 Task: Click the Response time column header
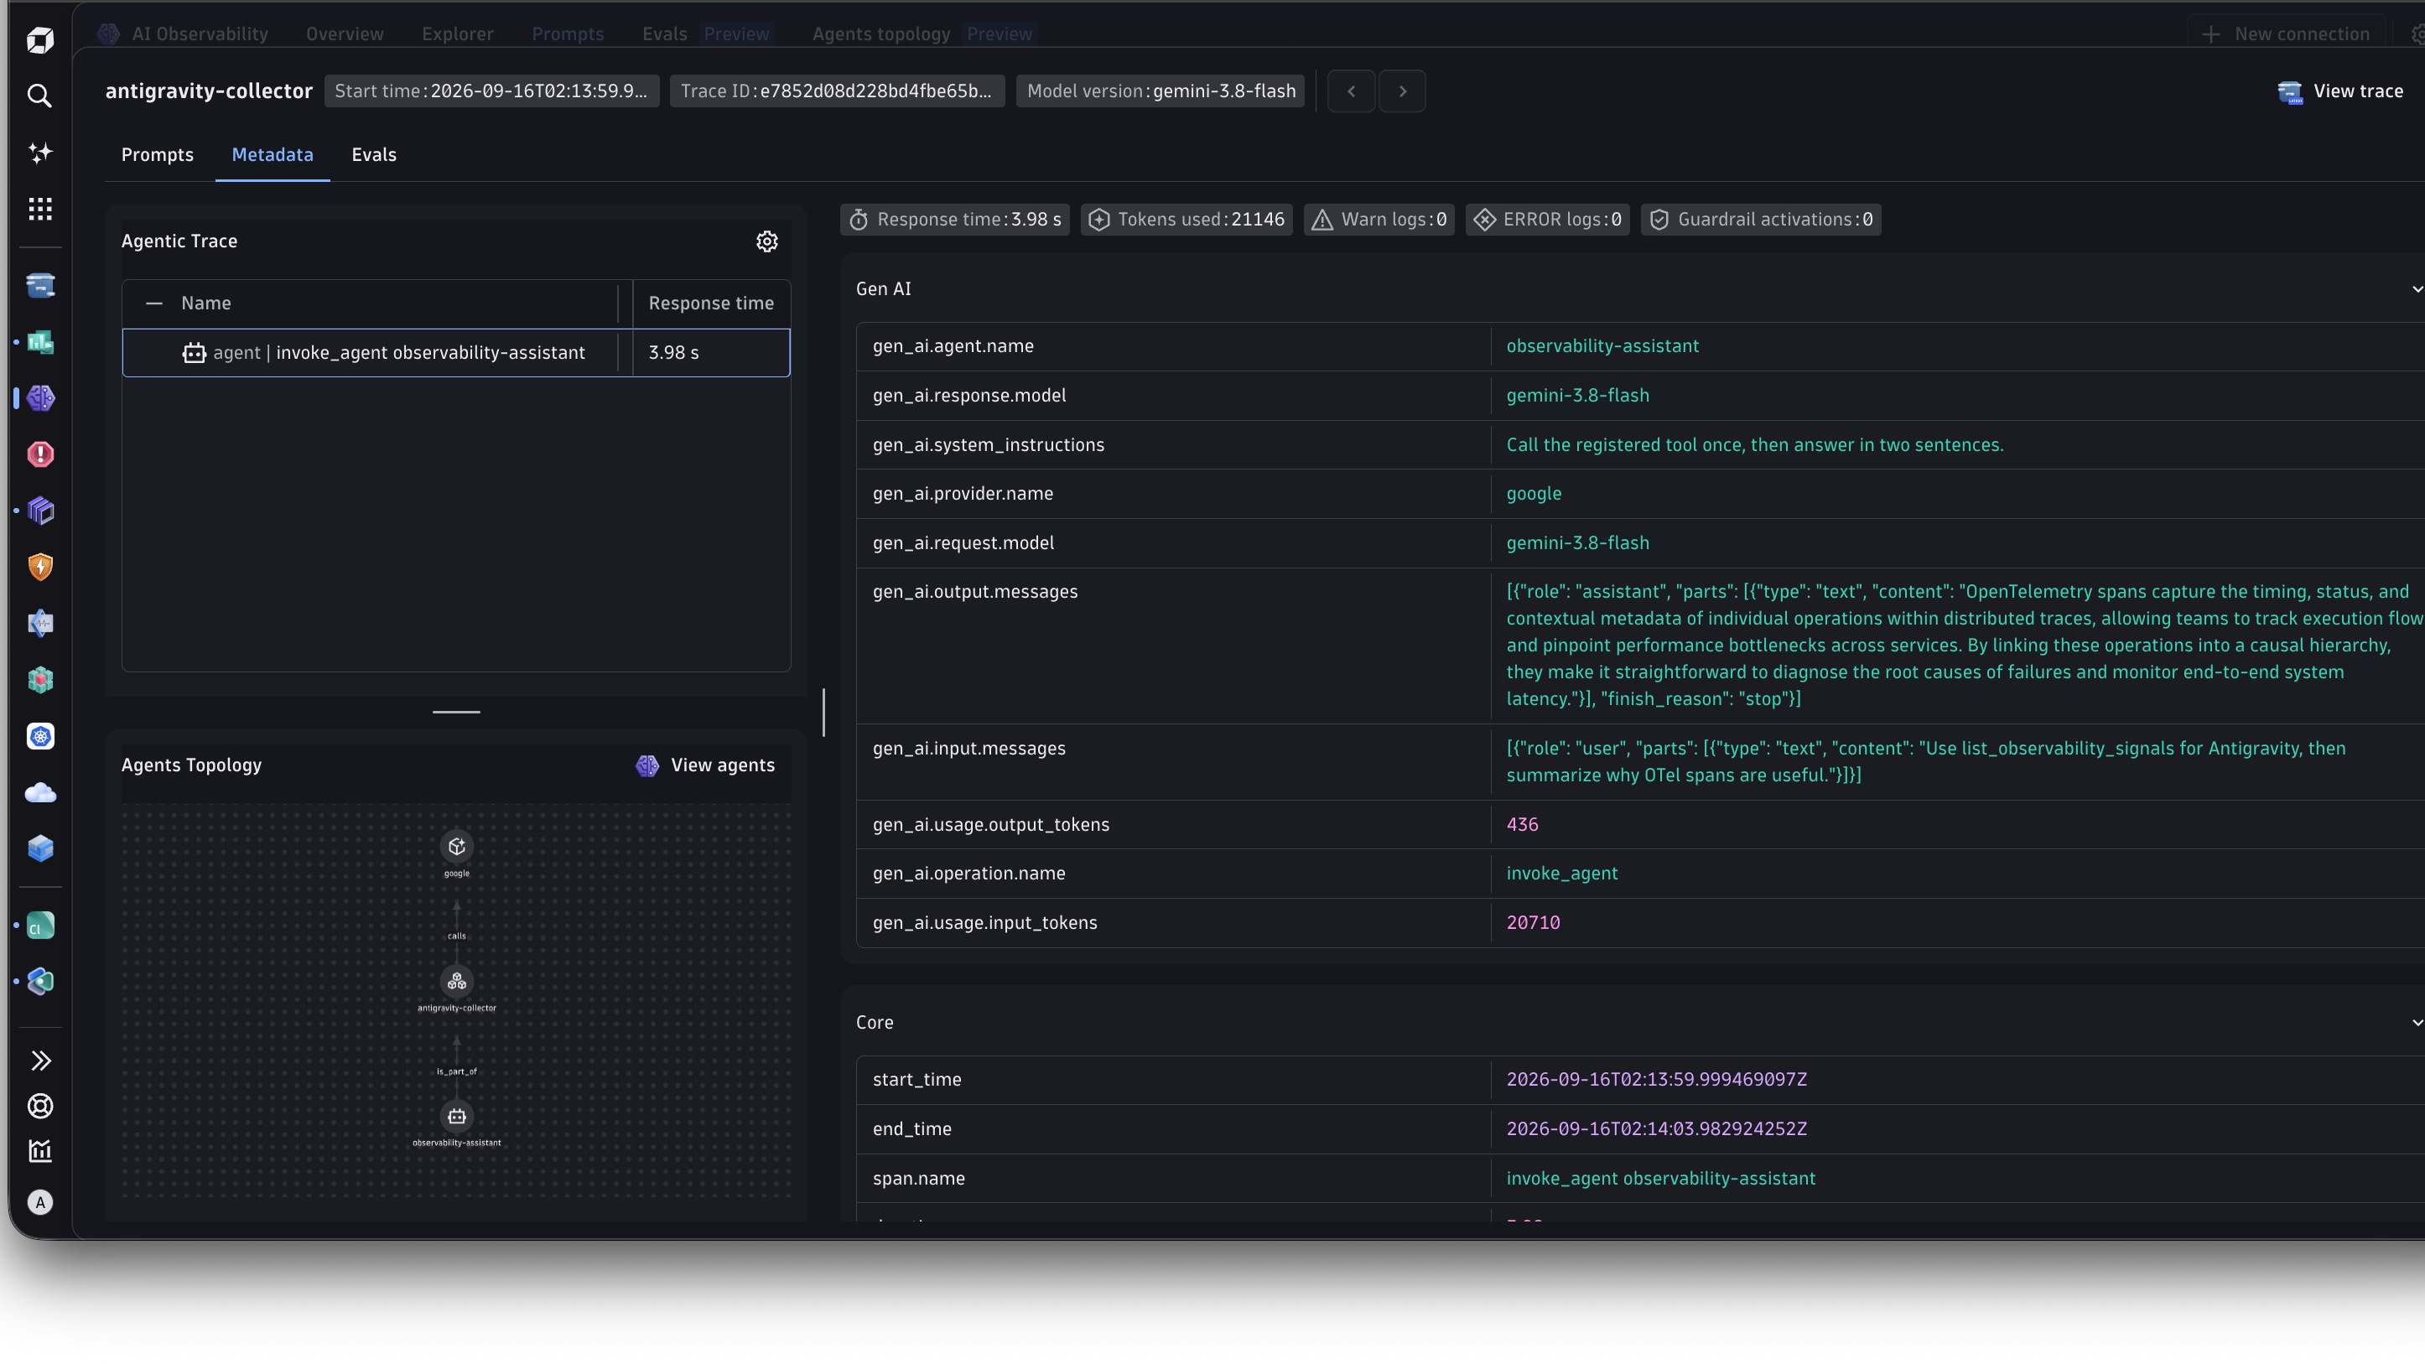coord(711,303)
